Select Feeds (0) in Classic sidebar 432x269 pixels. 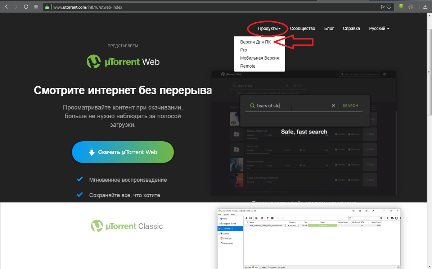[x=227, y=238]
